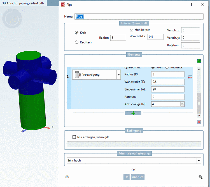The width and height of the screenshot is (210, 187).
Task: Click the blue branch fitting in 3D view
Action: pyautogui.click(x=30, y=73)
